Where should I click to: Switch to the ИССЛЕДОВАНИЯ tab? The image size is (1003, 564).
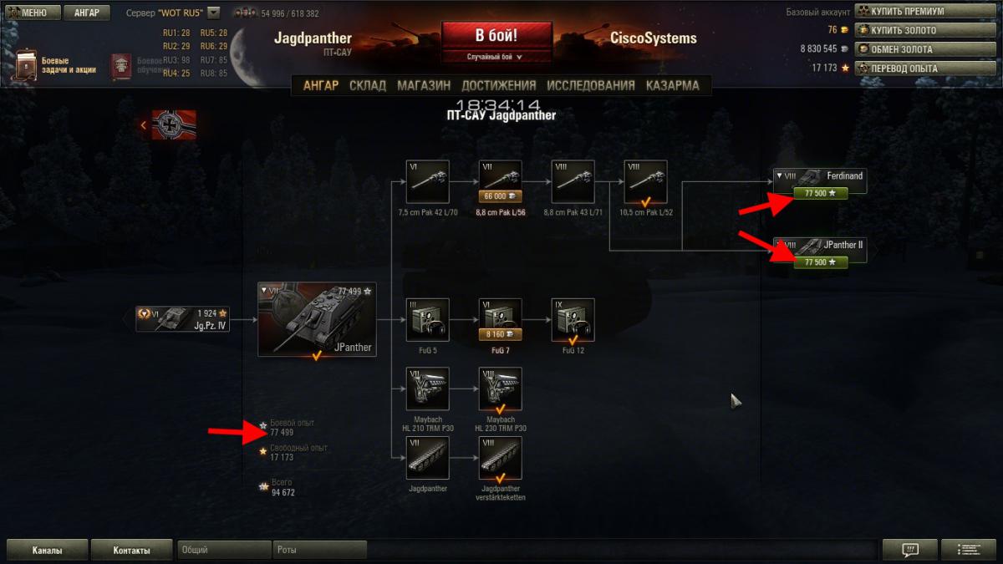591,85
